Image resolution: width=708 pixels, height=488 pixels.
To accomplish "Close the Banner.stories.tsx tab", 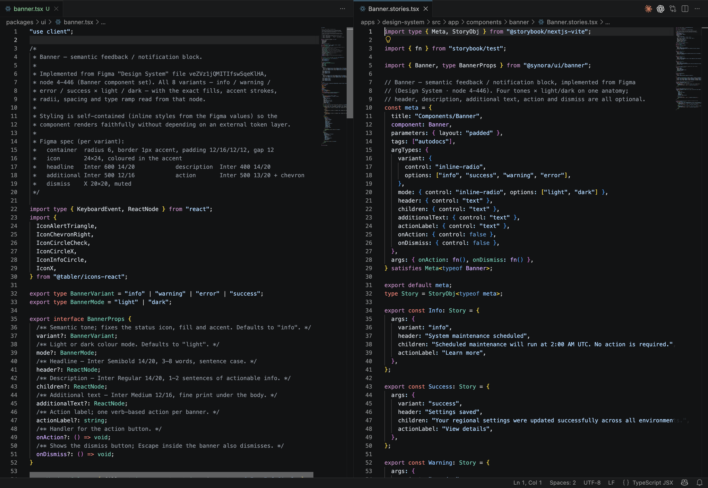I will pos(426,9).
